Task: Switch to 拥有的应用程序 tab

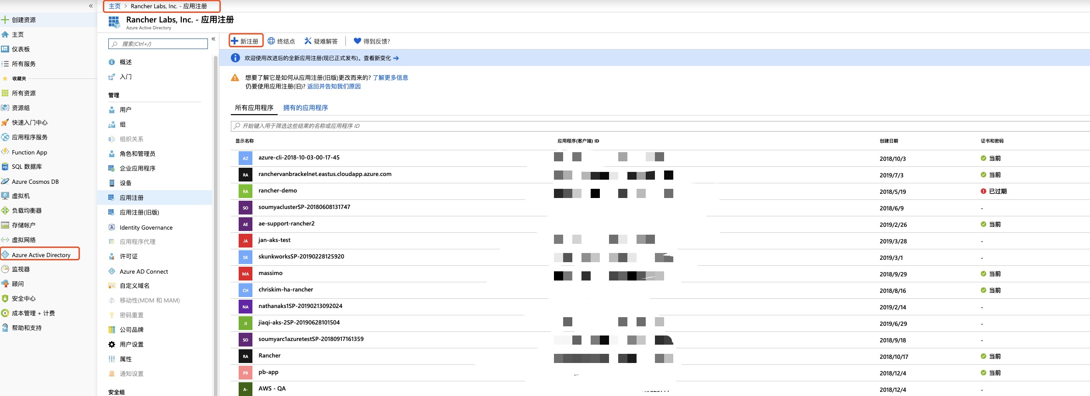Action: (x=306, y=108)
